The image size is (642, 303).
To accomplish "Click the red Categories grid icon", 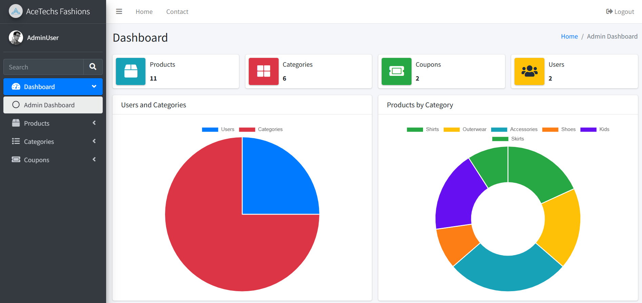I will click(x=264, y=71).
